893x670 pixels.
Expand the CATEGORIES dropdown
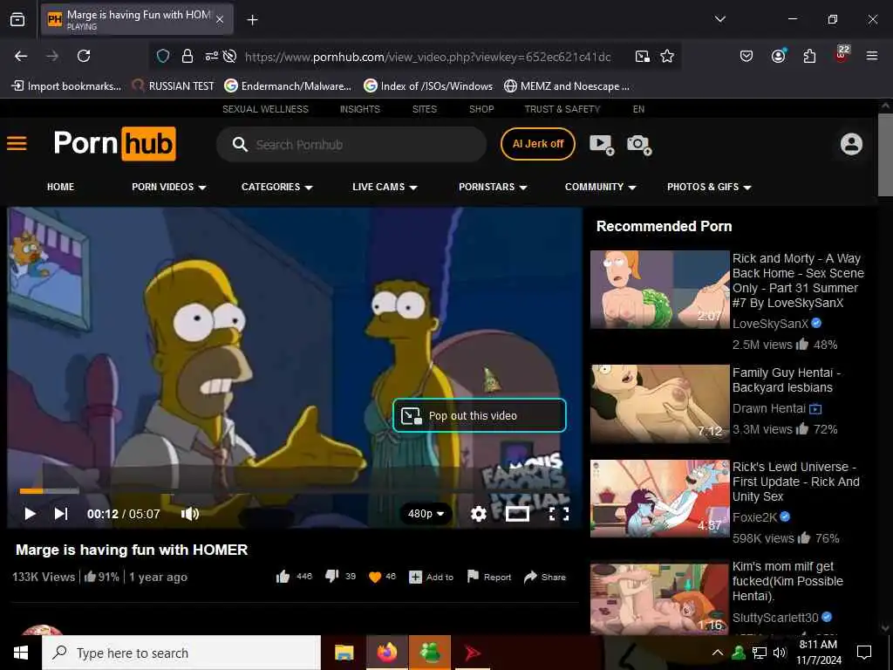pyautogui.click(x=276, y=187)
